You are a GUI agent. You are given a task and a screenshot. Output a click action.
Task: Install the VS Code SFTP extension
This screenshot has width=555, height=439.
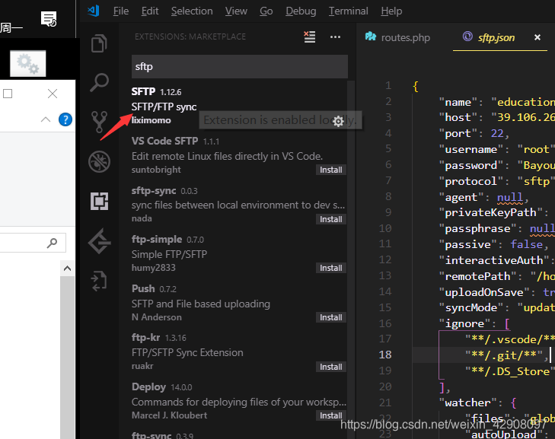331,170
